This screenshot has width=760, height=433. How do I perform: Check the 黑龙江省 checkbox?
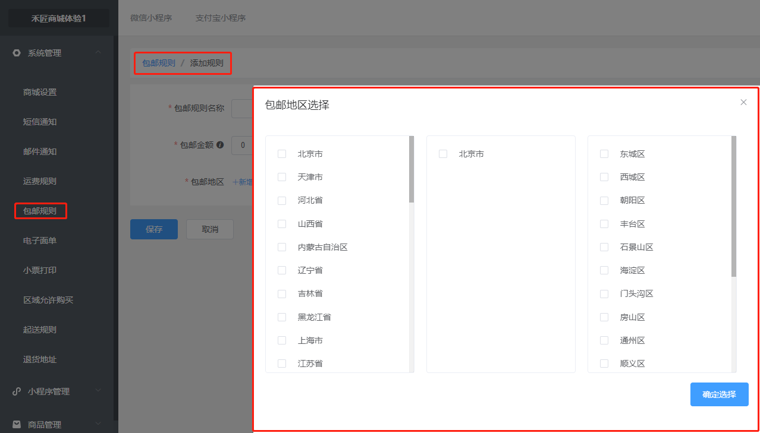pos(282,317)
